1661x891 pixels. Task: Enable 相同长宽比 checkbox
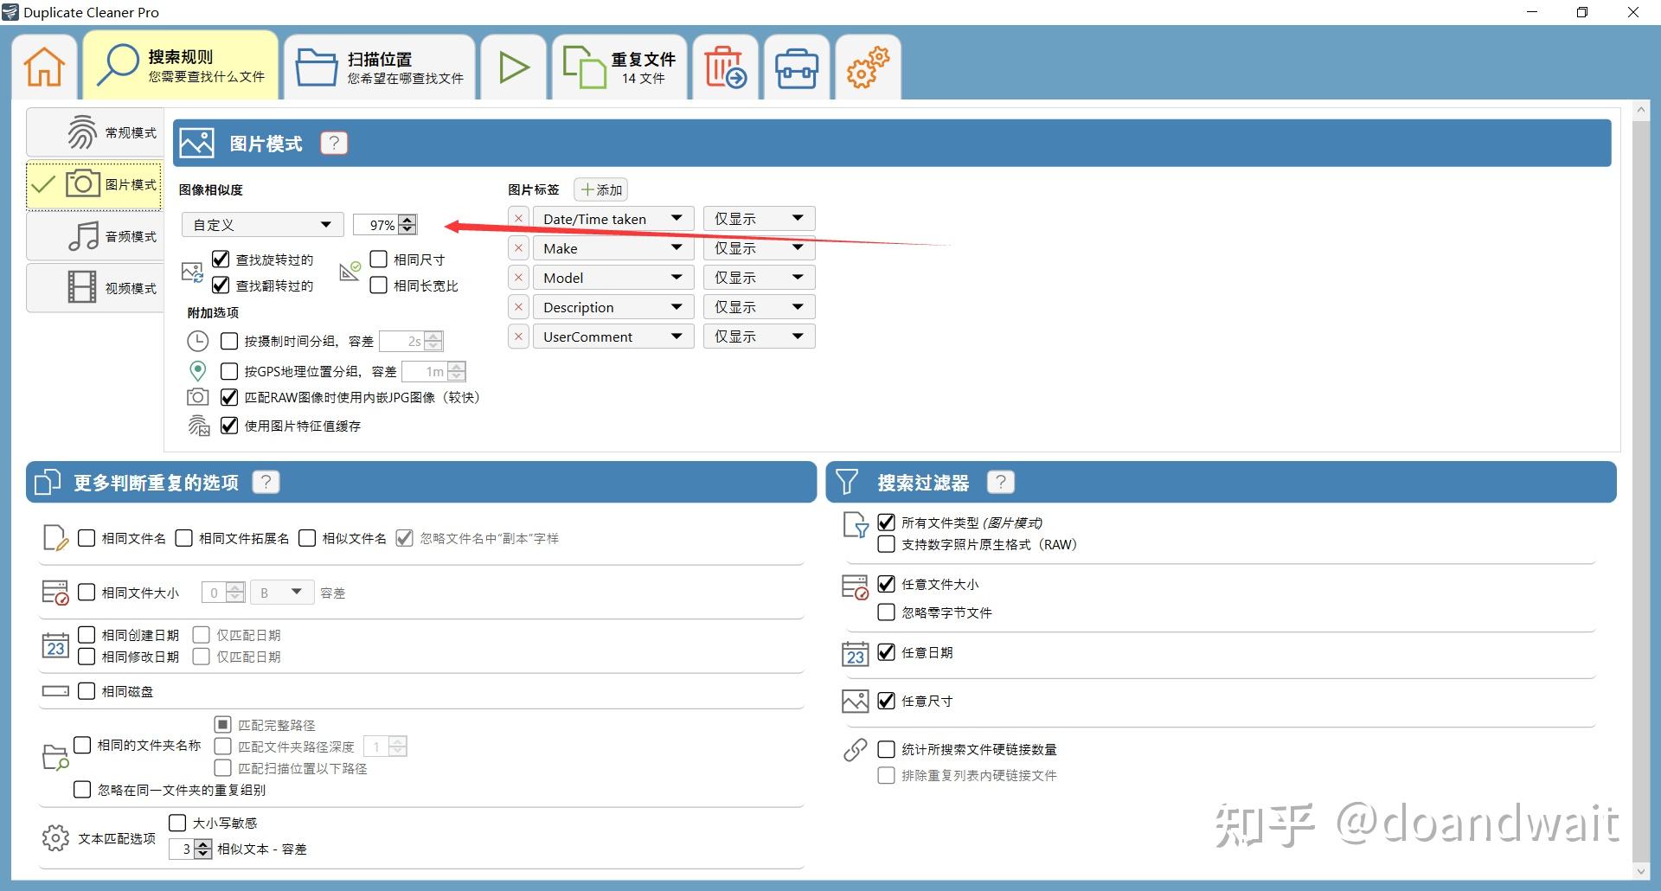pos(378,285)
